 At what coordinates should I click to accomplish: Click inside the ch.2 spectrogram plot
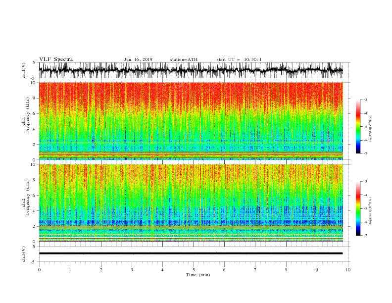pos(191,203)
